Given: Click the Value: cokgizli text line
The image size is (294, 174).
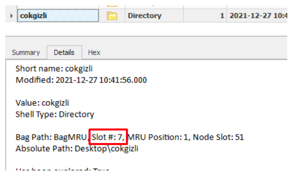Looking at the screenshot, I should pos(42,103).
